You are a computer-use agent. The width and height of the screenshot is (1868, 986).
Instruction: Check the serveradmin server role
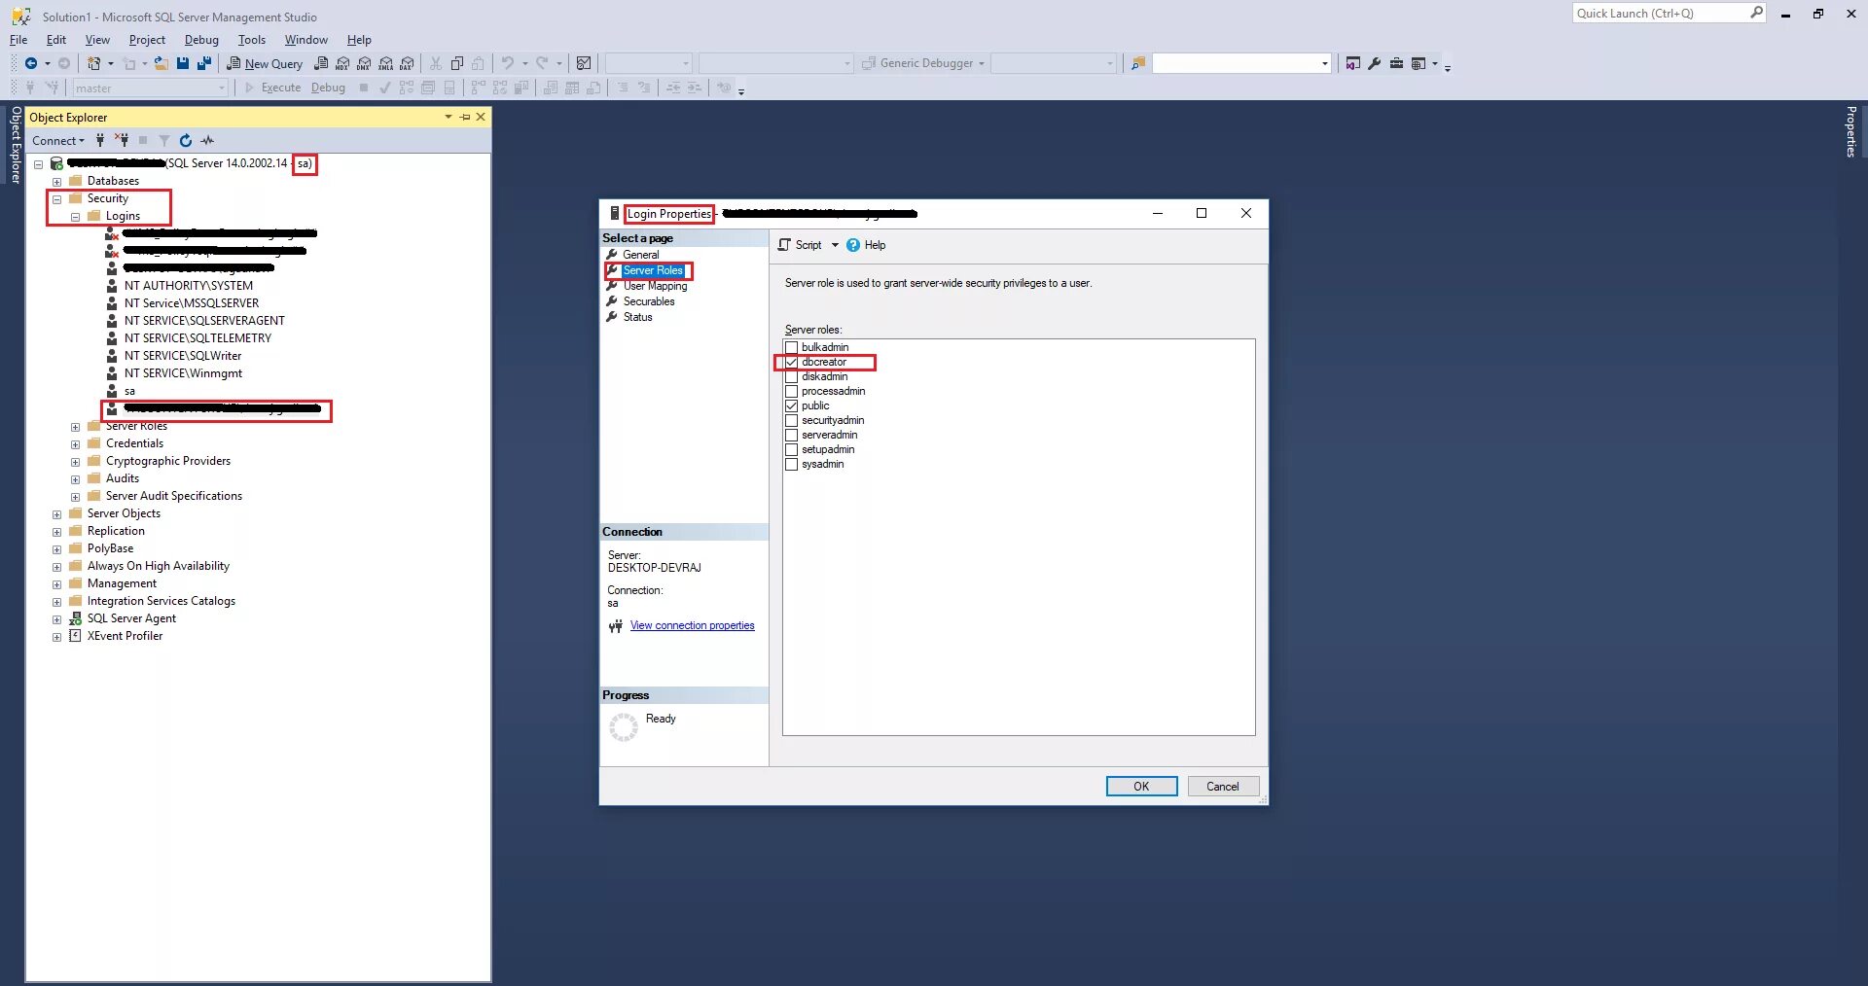pos(791,435)
